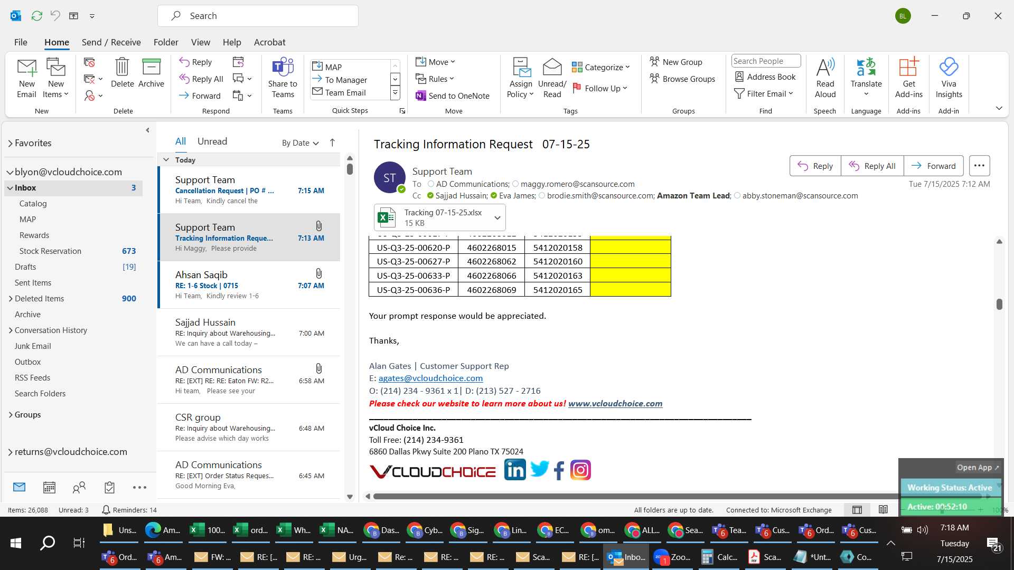Click Reply button in reading pane
This screenshot has width=1014, height=570.
pos(815,166)
